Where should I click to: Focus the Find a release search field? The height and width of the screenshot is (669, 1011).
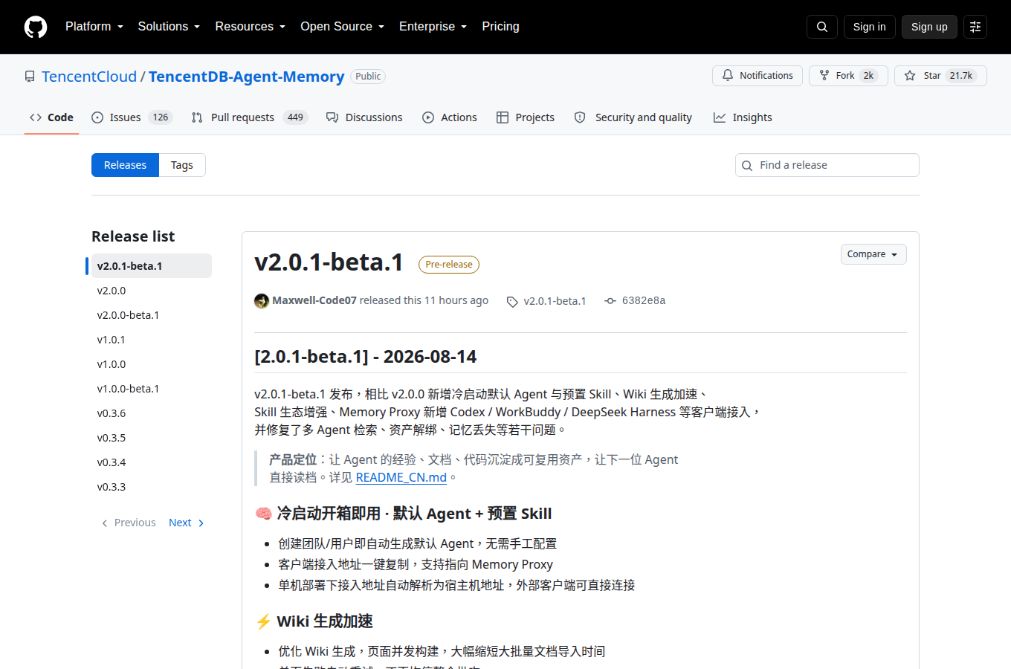click(827, 165)
